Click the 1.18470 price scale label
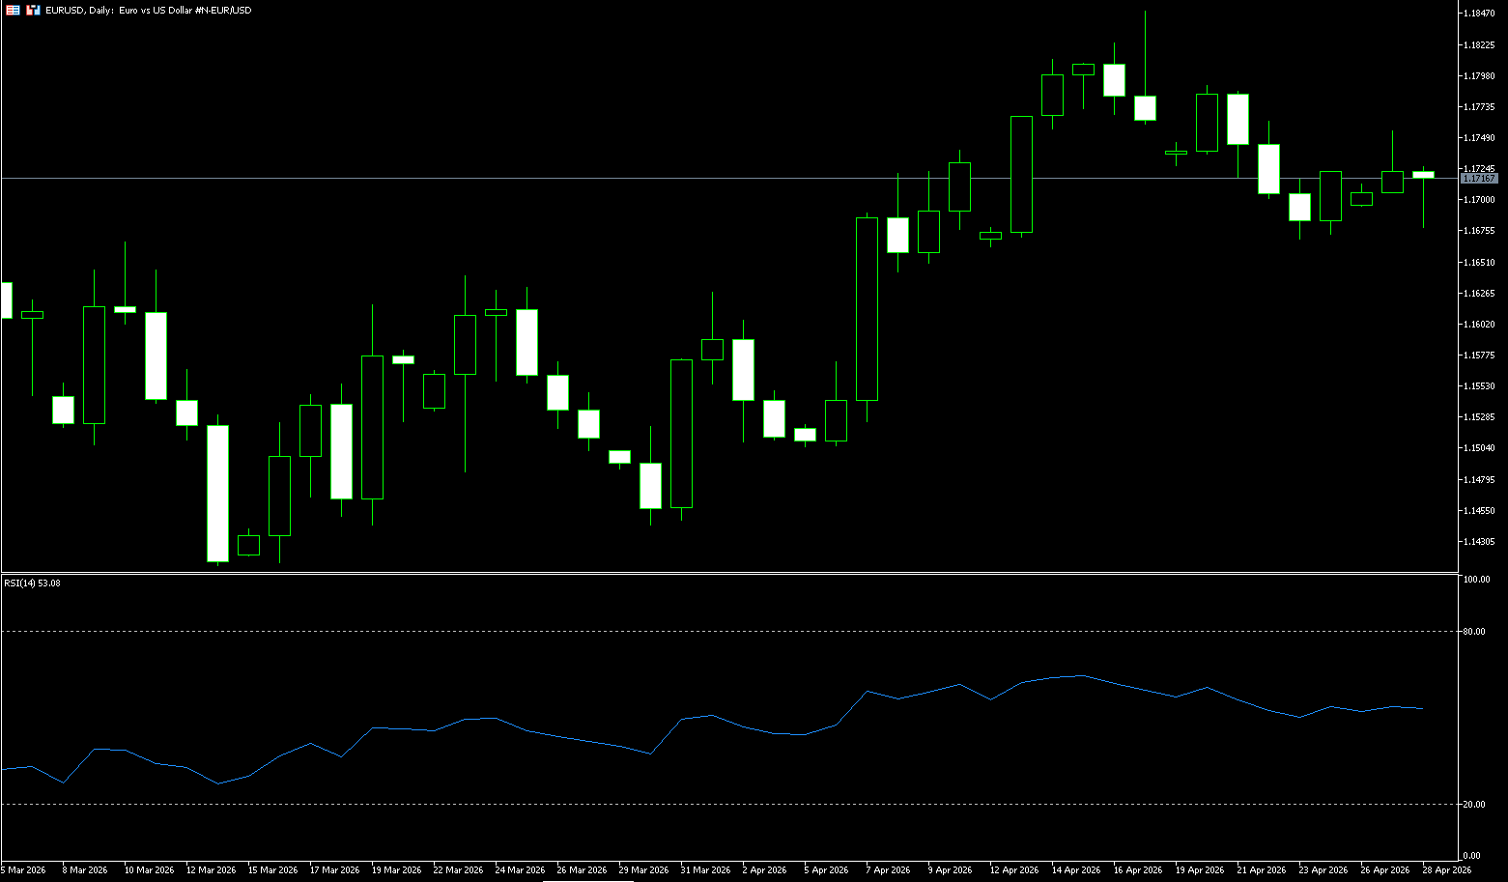Viewport: 1508px width, 882px height. tap(1479, 14)
